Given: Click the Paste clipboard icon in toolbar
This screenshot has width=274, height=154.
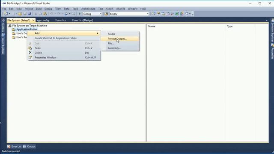Looking at the screenshot, I should point(45,14).
